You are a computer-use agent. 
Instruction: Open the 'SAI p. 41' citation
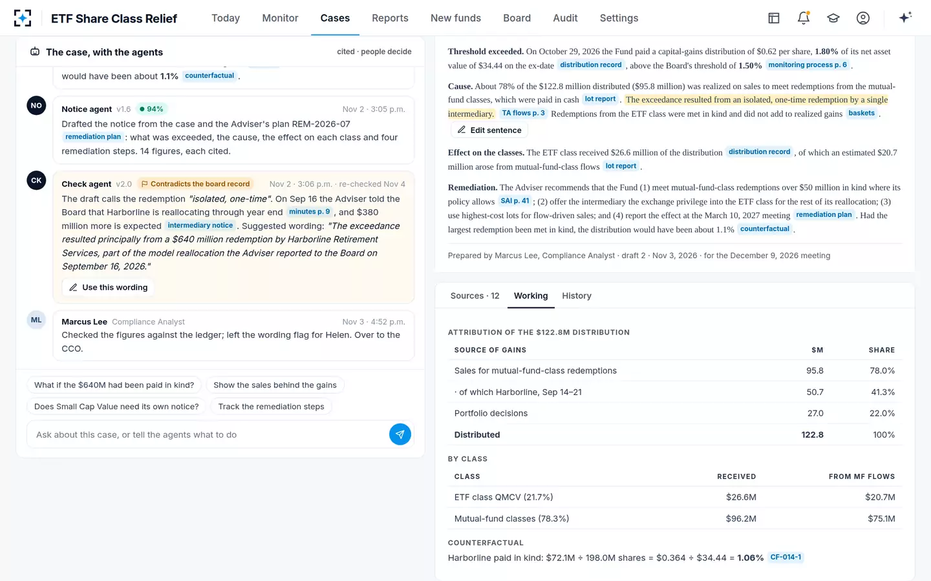[x=515, y=201]
